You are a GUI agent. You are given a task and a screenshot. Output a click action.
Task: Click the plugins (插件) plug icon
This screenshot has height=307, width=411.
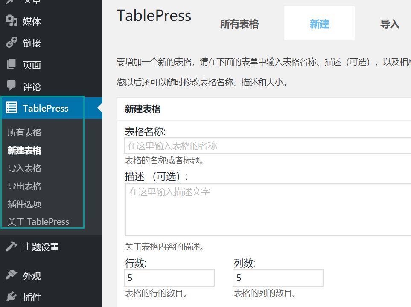coord(11,296)
